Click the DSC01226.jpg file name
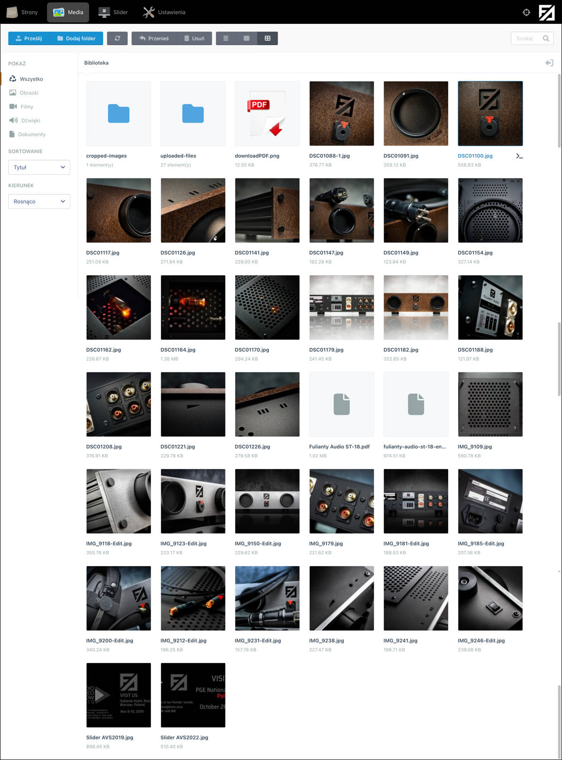562x760 pixels. click(252, 447)
